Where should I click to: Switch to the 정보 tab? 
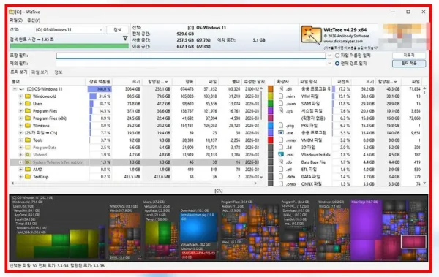(59, 72)
